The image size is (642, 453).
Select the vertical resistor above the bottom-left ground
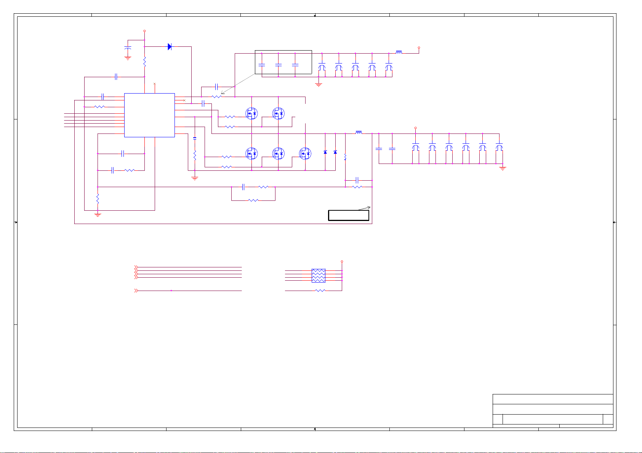(98, 199)
